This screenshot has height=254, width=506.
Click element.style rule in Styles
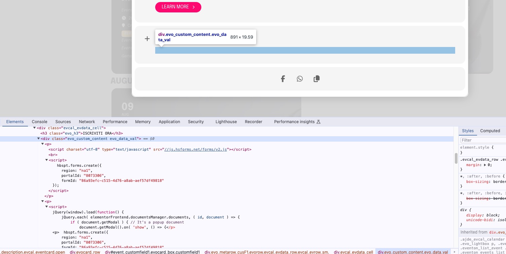coord(477,147)
